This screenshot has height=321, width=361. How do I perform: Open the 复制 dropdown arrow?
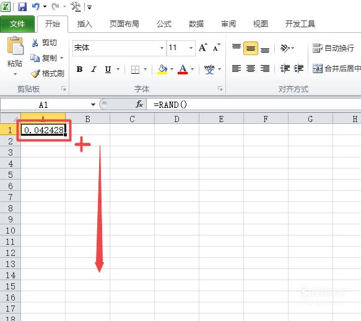(x=62, y=58)
